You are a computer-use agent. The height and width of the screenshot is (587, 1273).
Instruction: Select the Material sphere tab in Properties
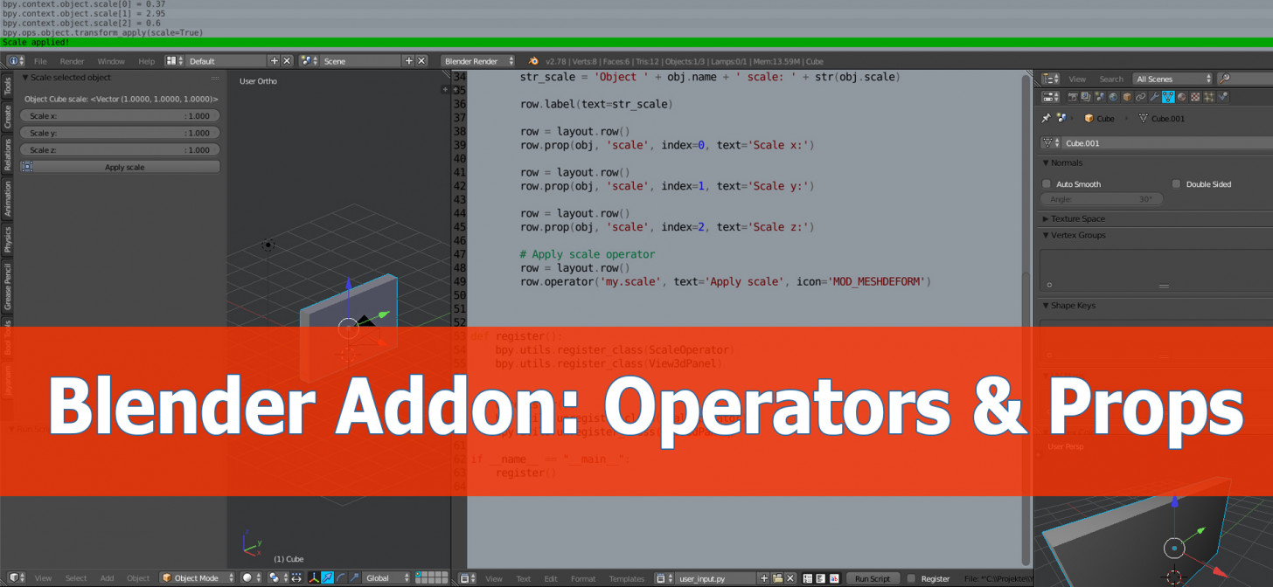coord(1182,97)
